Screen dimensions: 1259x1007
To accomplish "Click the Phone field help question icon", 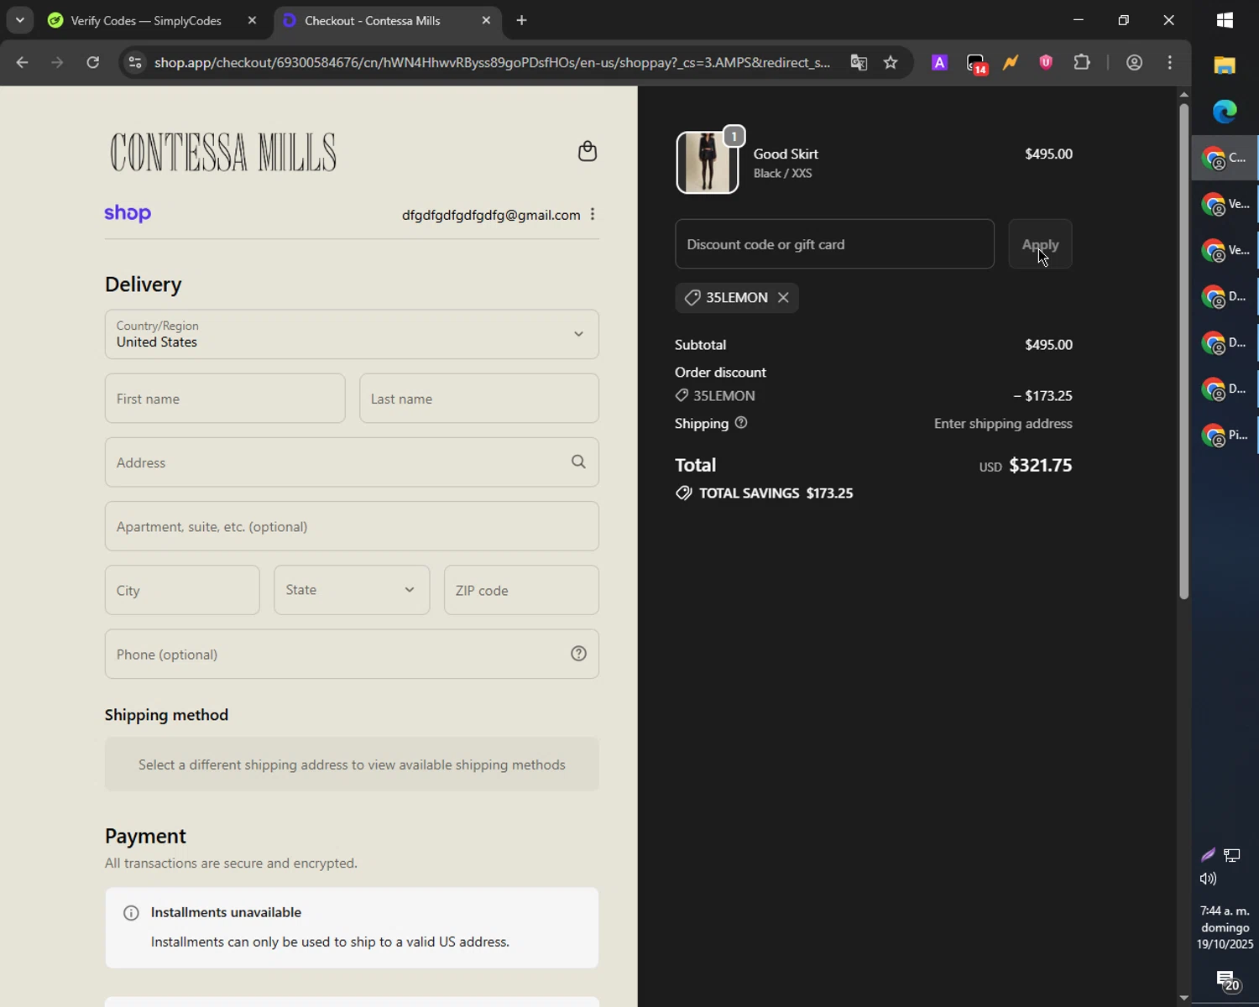I will click(x=578, y=654).
